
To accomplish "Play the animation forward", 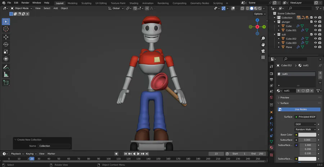I will 139,154.
